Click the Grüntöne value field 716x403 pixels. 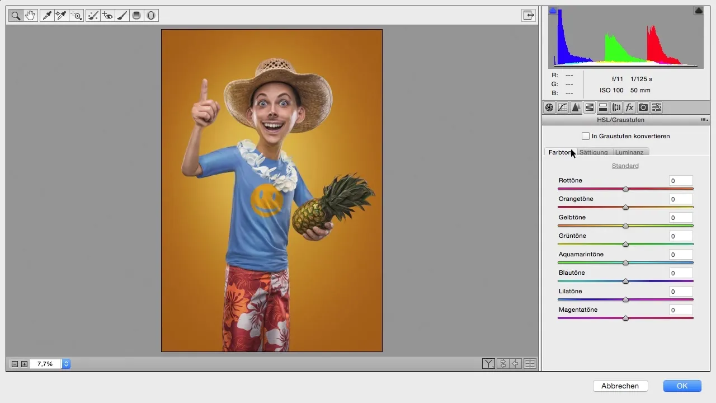tap(681, 236)
